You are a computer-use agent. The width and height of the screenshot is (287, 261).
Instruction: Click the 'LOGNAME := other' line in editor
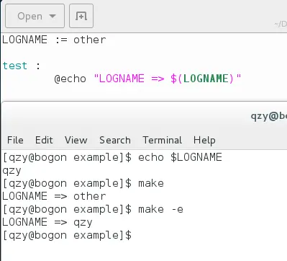click(54, 40)
